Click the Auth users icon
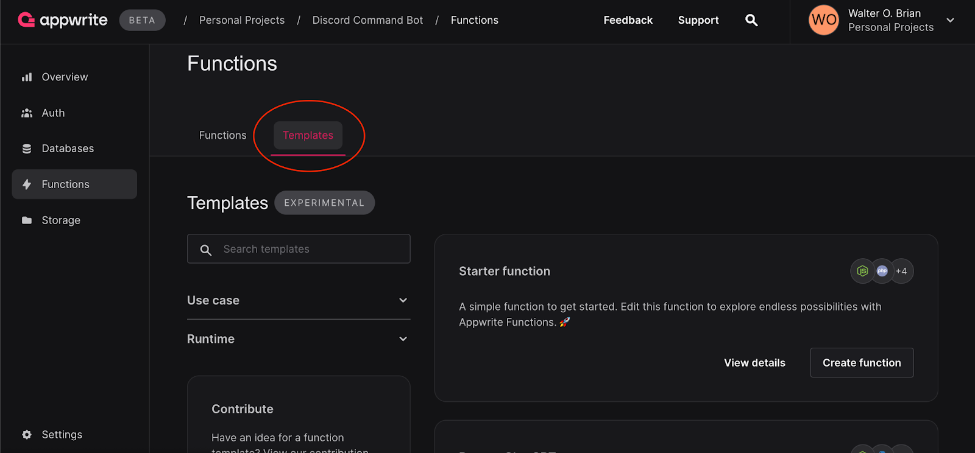The height and width of the screenshot is (453, 975). pos(27,113)
